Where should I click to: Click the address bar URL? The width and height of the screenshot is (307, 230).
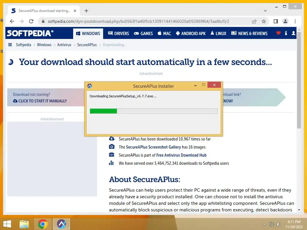pyautogui.click(x=139, y=21)
